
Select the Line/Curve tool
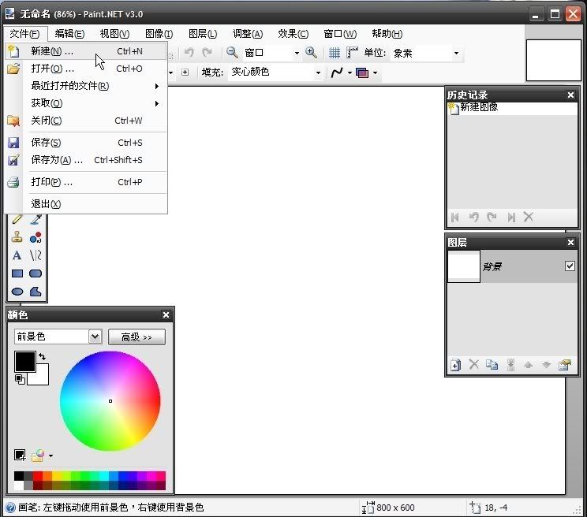pos(36,255)
